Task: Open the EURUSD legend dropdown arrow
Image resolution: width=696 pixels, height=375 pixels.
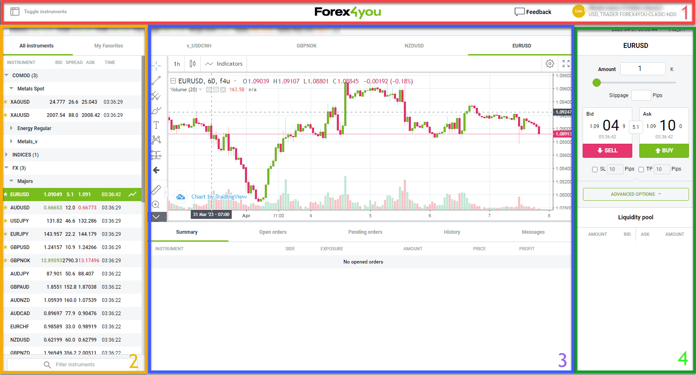Action: (235, 81)
